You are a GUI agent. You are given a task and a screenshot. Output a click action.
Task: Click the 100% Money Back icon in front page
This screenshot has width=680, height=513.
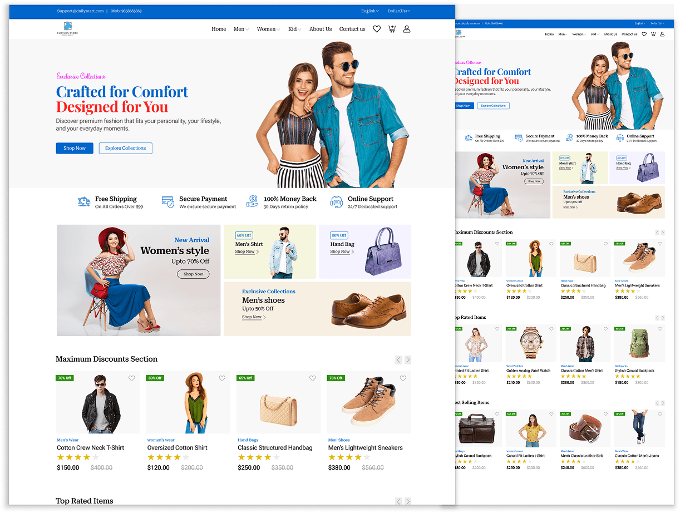pyautogui.click(x=253, y=201)
